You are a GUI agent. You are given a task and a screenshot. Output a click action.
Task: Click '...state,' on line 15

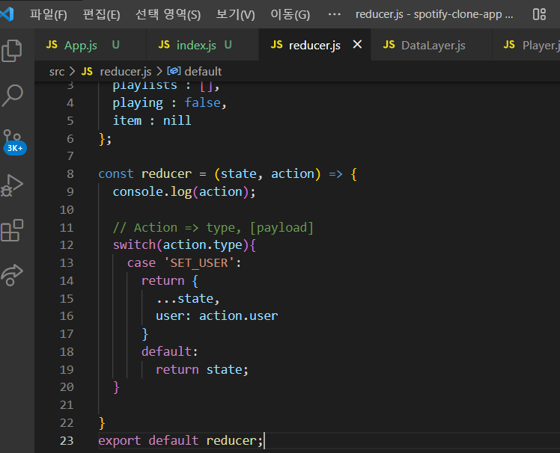pos(188,298)
